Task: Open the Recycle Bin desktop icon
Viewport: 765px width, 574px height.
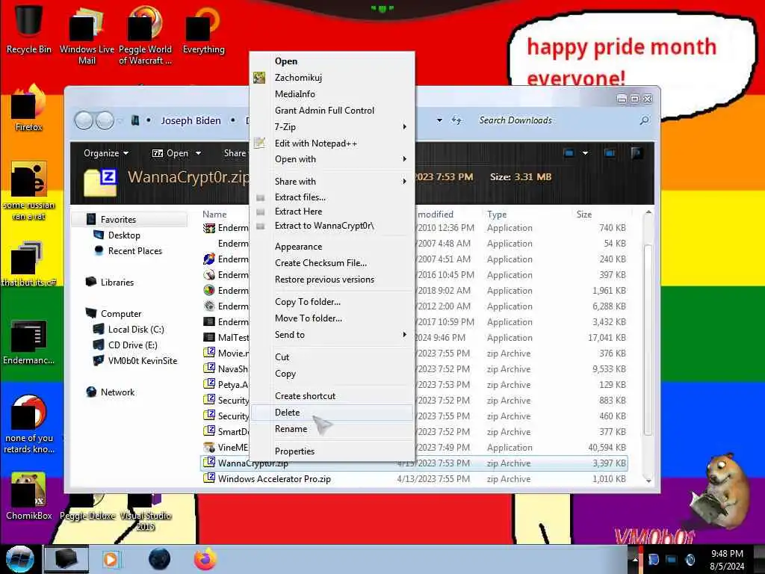Action: pos(29,28)
